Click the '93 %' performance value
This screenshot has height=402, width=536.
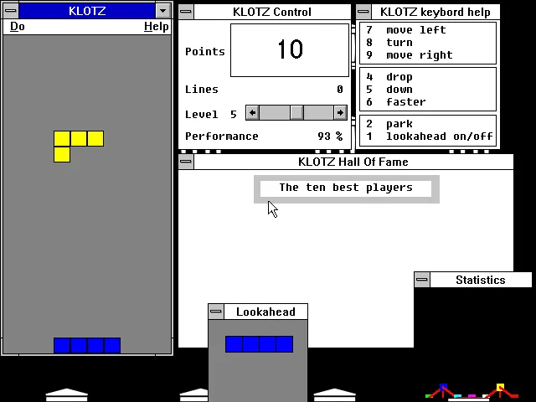(330, 137)
